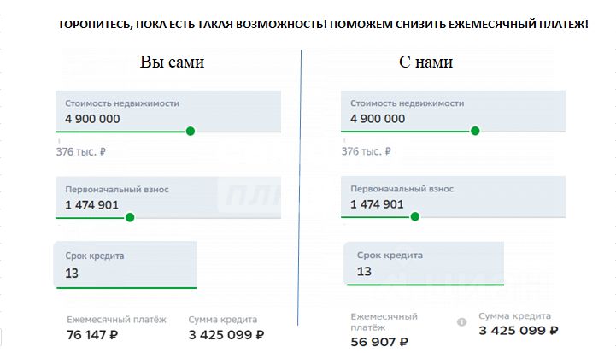Click left 'Первоначальный взнос' field 1 474 901
This screenshot has width=616, height=353.
tap(168, 197)
